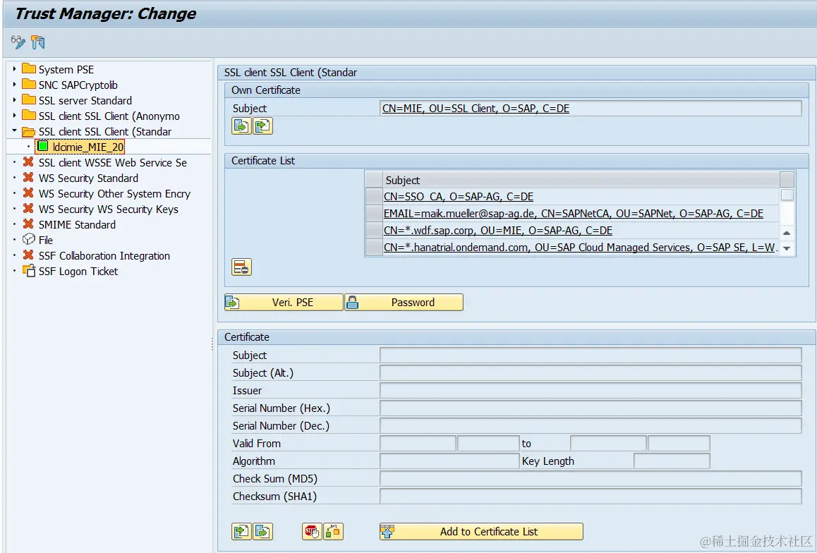Select row marker for CN=SSO_CA row
Image resolution: width=817 pixels, height=553 pixels.
point(374,196)
